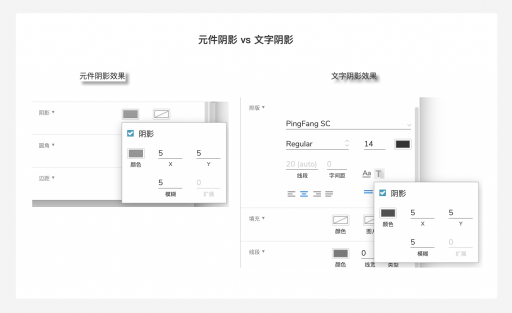Collapse the 边距 section

coord(53,177)
